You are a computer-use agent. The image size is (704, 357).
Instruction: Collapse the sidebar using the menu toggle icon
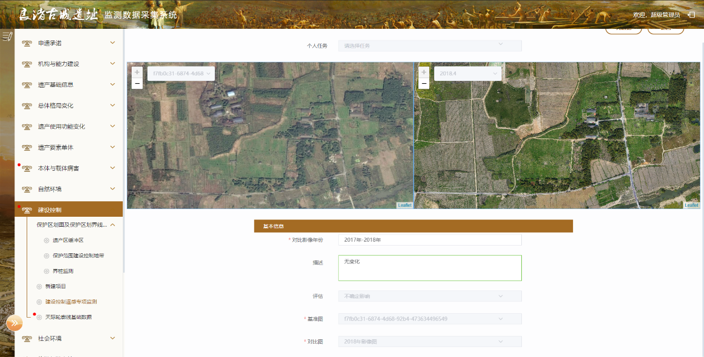pyautogui.click(x=7, y=37)
